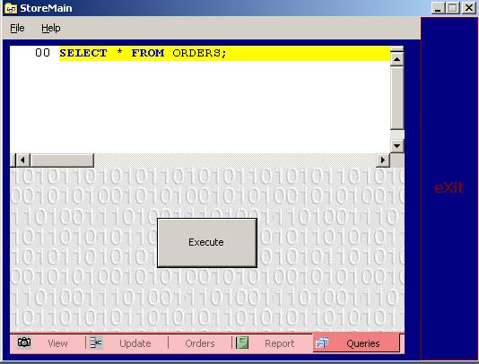The width and height of the screenshot is (479, 364).
Task: Click the Update tab's tree icon
Action: tap(96, 342)
